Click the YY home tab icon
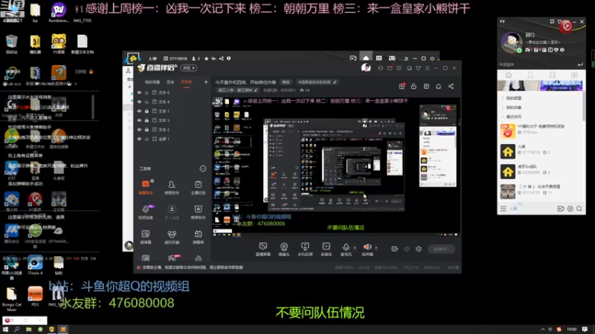This screenshot has width=595, height=334. coord(508,75)
